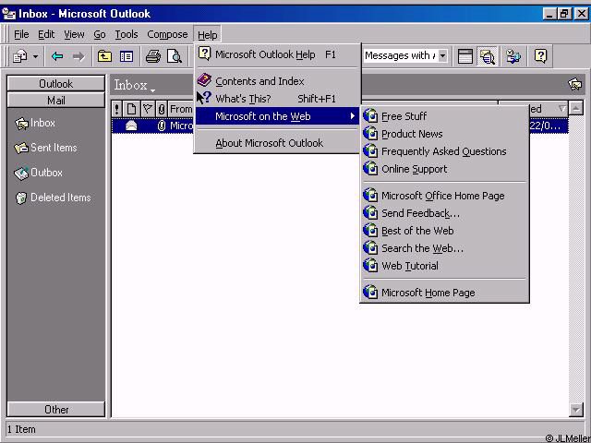Viewport: 591px width, 443px height.
Task: Choose Contents and Index
Action: click(x=277, y=81)
